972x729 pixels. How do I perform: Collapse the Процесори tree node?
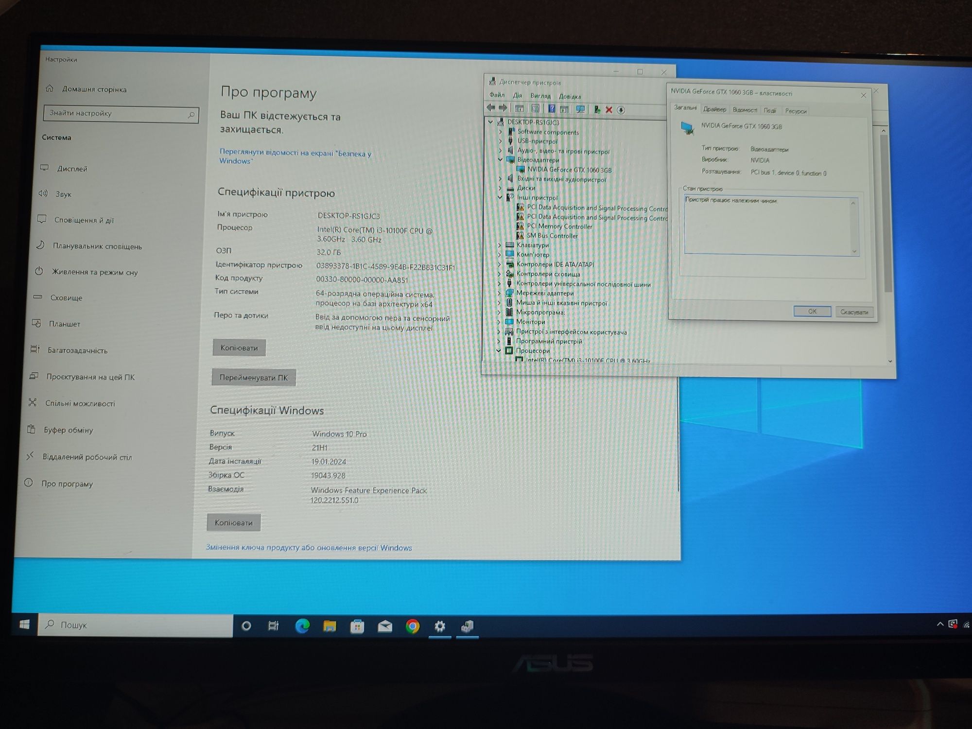[498, 350]
